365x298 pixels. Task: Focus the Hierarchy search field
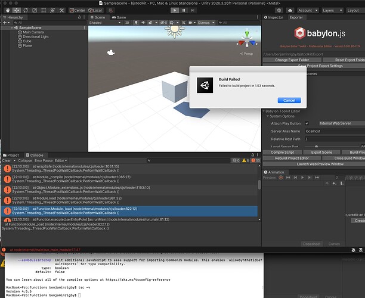(x=50, y=23)
